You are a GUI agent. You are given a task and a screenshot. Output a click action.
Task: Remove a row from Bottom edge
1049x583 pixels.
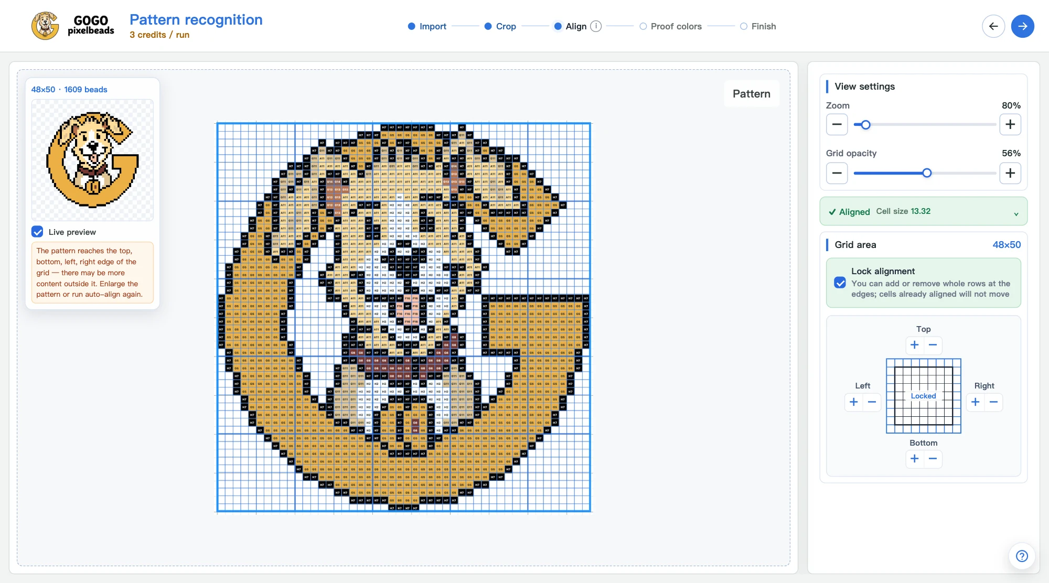click(933, 459)
